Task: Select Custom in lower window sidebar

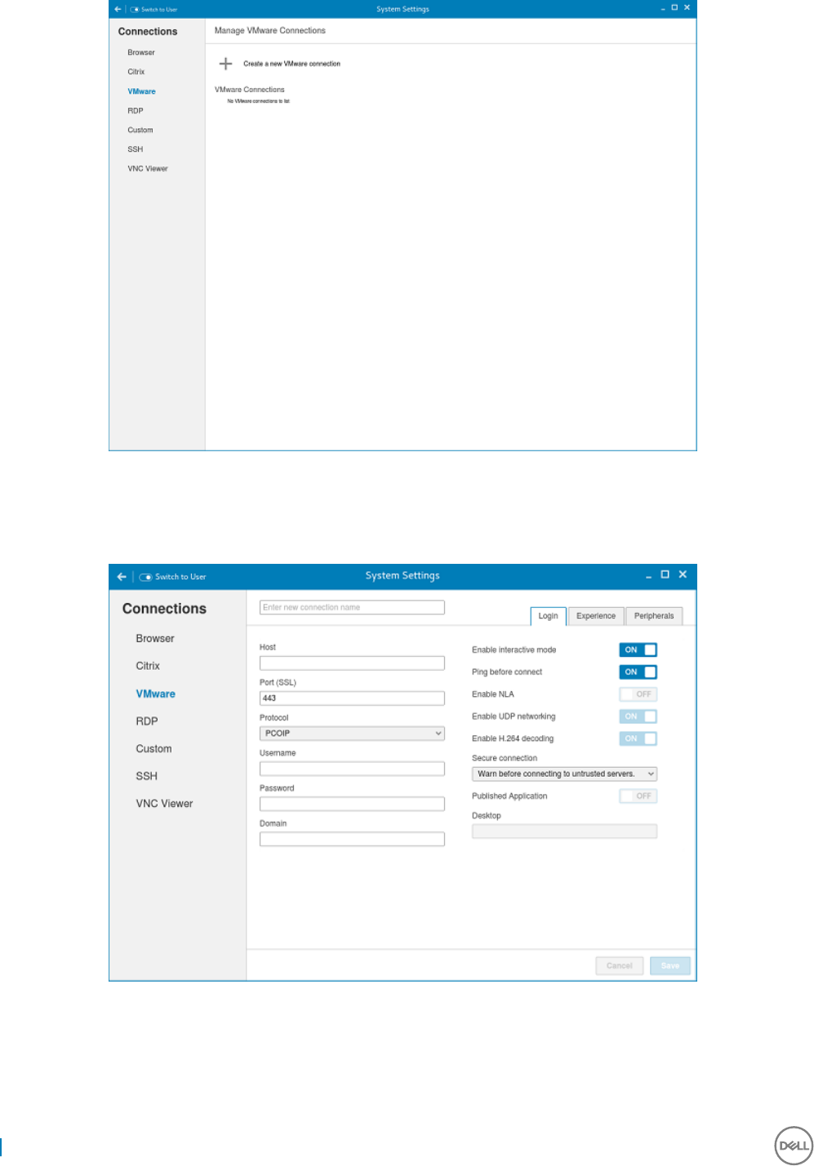Action: pos(153,749)
